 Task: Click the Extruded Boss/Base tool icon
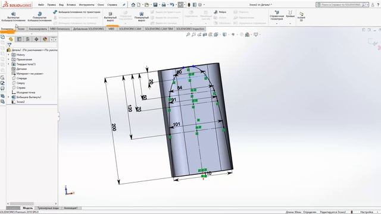[x=13, y=14]
